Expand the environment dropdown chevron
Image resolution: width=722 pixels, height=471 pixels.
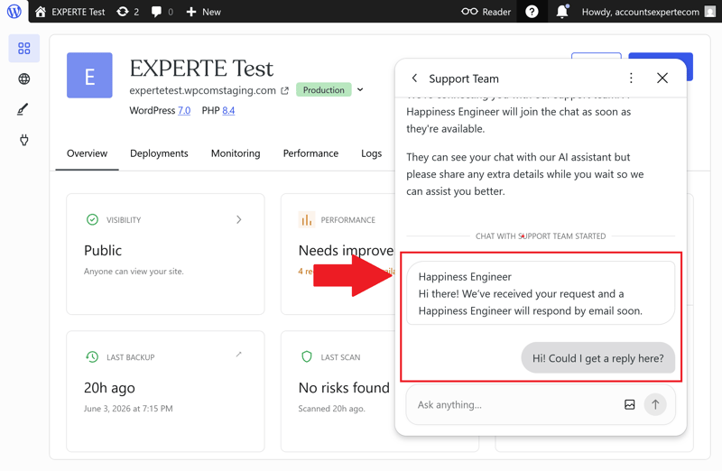pyautogui.click(x=360, y=90)
